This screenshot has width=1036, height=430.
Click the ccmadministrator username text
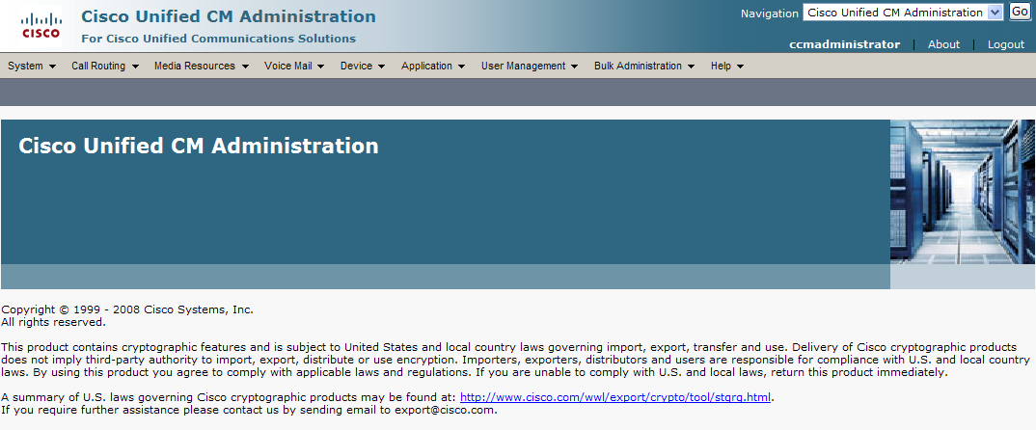tap(844, 44)
